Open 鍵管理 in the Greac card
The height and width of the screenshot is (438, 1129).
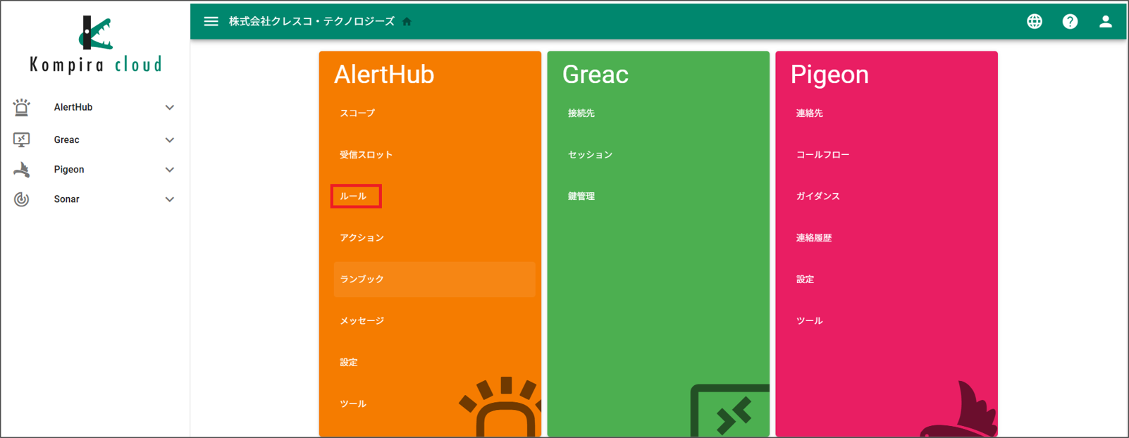(581, 196)
